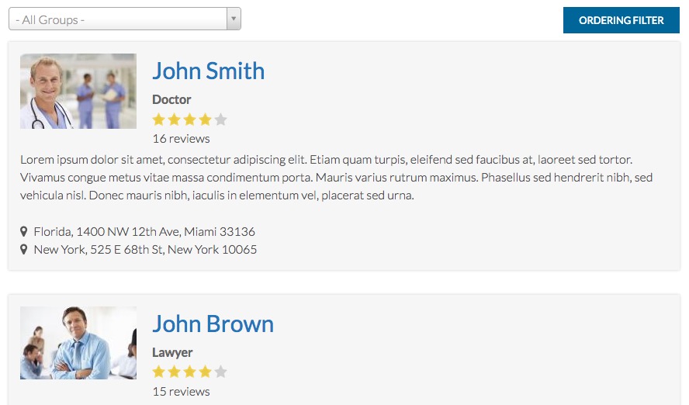The width and height of the screenshot is (689, 405).
Task: Click the All Groups dropdown arrow
Action: coord(234,19)
